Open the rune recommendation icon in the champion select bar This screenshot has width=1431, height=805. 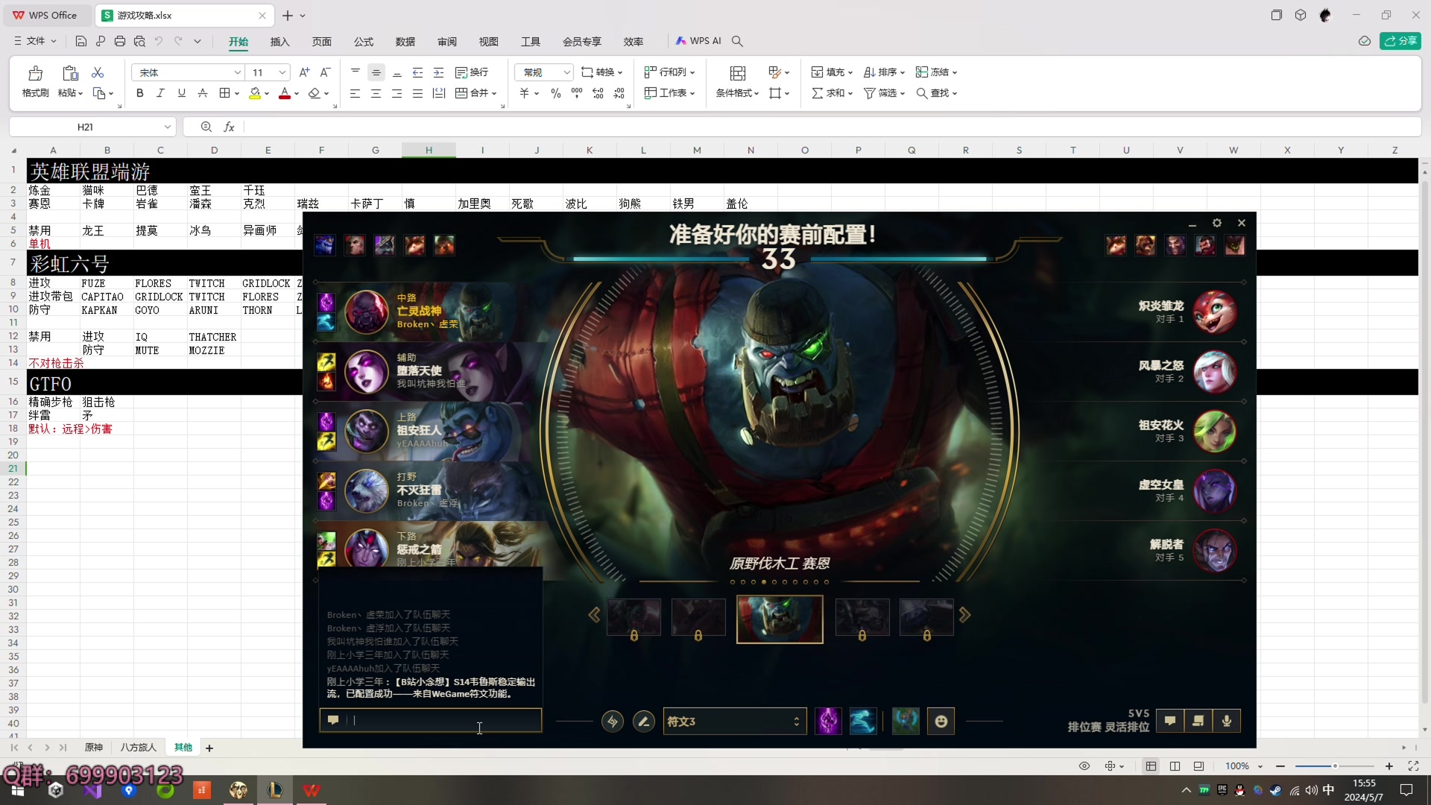[613, 721]
